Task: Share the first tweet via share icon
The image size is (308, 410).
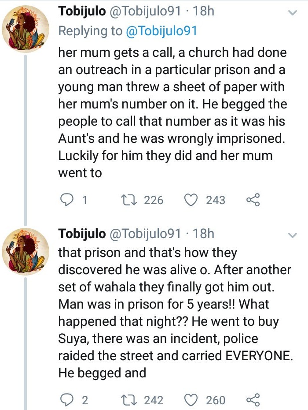Action: pos(253,200)
